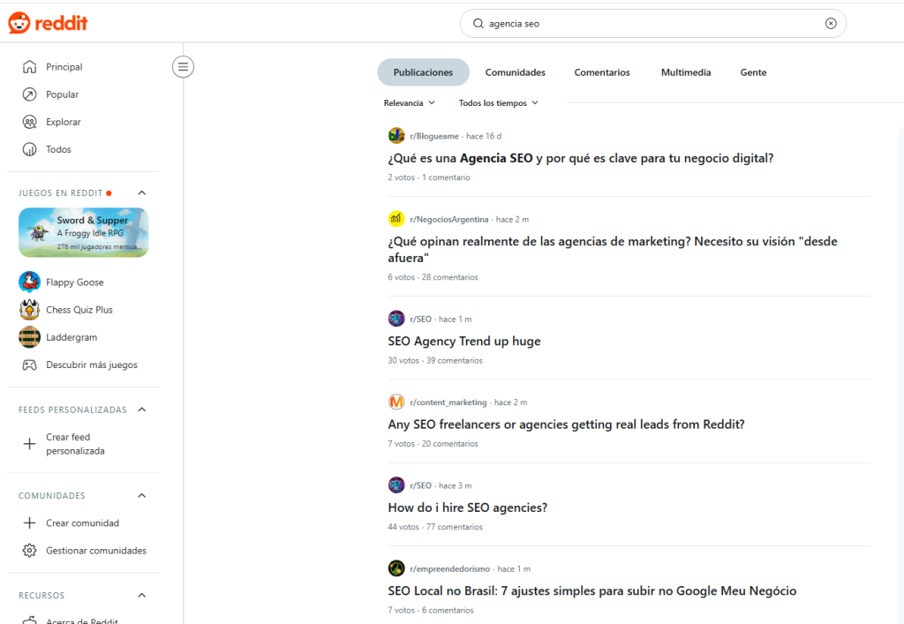Viewport: 904px width, 624px height.
Task: Open the Explorar sidebar icon
Action: [30, 122]
